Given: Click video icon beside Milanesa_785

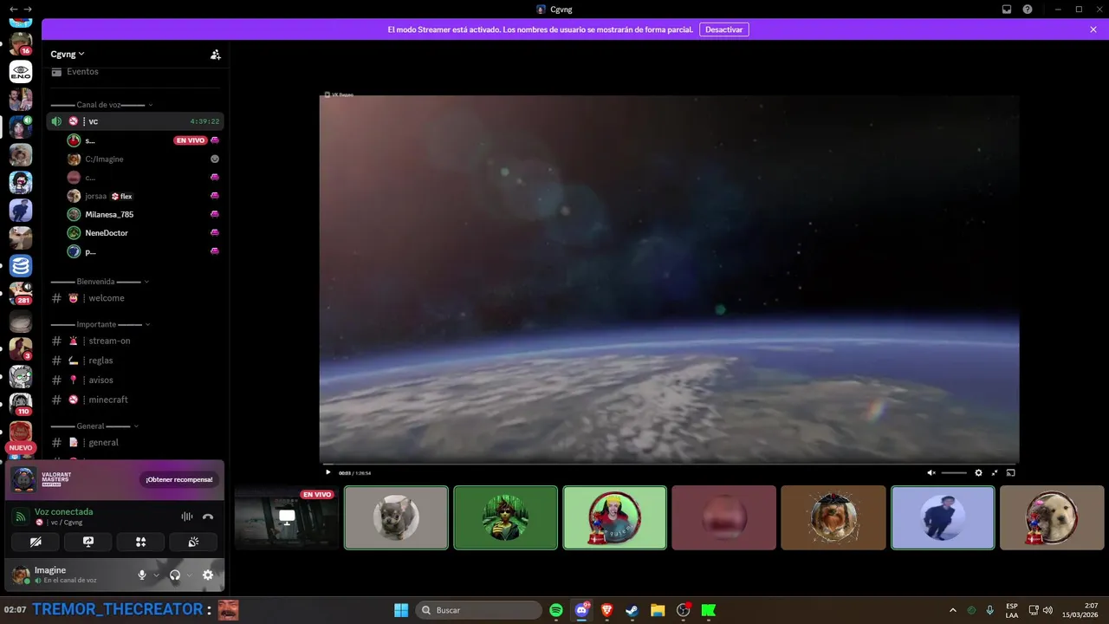Looking at the screenshot, I should click(x=215, y=214).
